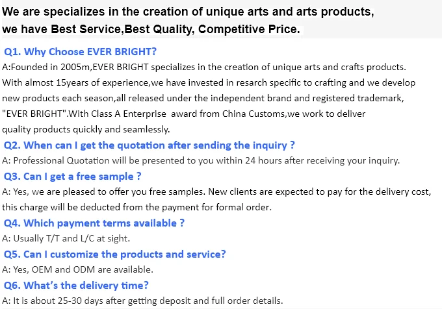This screenshot has width=442, height=309.
Task: Click "Competitive Price" in the header
Action: [x=248, y=30]
